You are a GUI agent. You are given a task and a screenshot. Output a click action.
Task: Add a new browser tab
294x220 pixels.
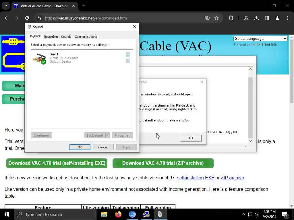84,6
